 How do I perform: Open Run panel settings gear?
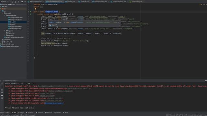click(206, 81)
